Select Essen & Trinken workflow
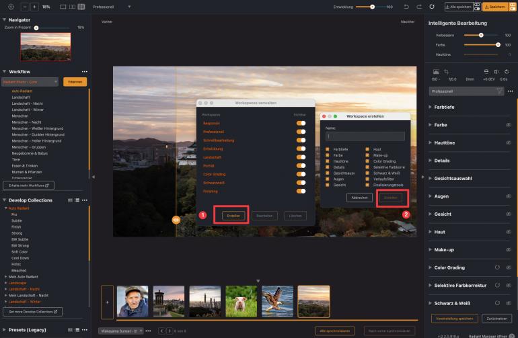Screen dimensions: 518x338 coord(25,166)
